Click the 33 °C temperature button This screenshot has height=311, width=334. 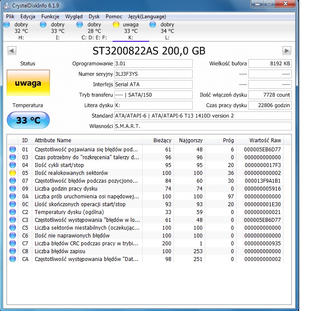(28, 120)
